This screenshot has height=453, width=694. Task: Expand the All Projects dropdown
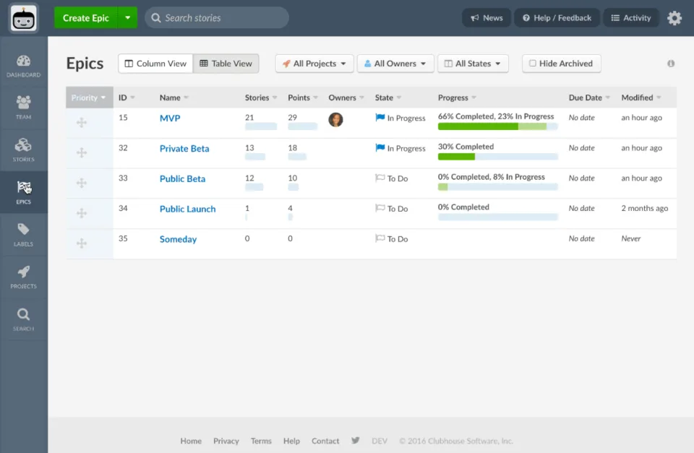click(x=314, y=64)
